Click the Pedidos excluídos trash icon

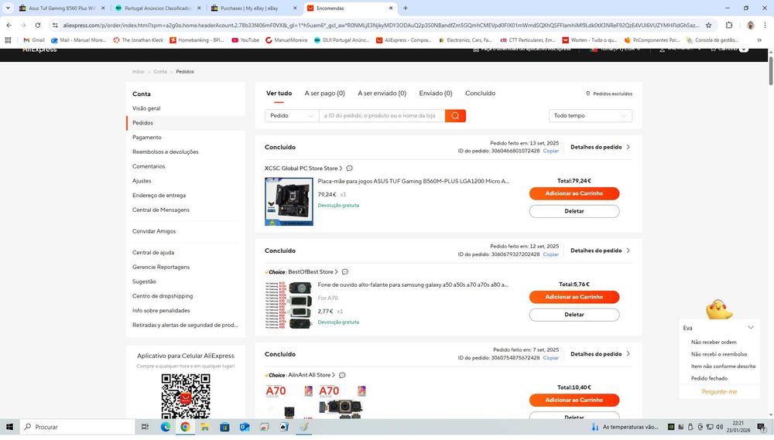coord(588,94)
